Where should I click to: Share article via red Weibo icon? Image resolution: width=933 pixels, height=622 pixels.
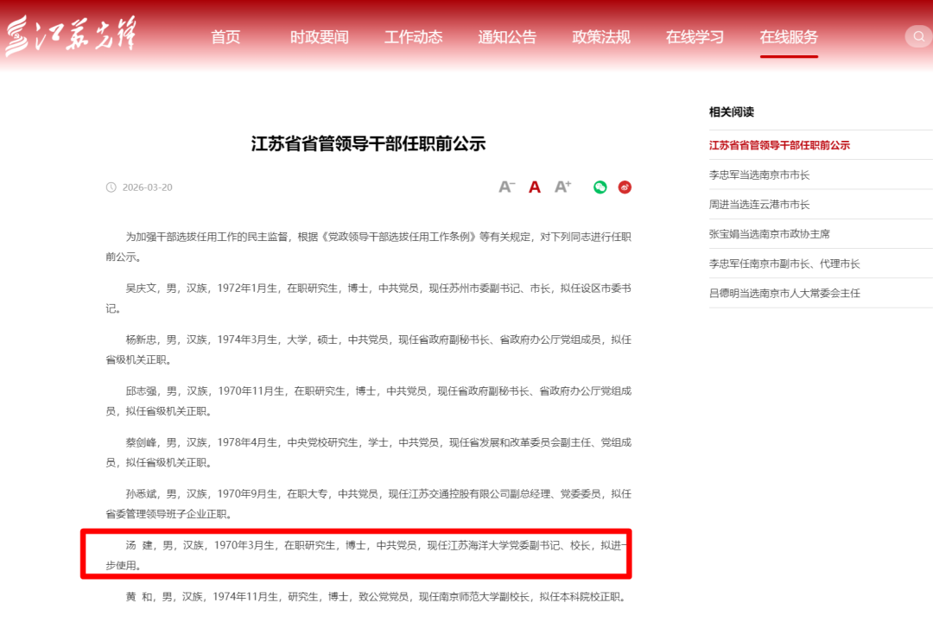click(625, 187)
